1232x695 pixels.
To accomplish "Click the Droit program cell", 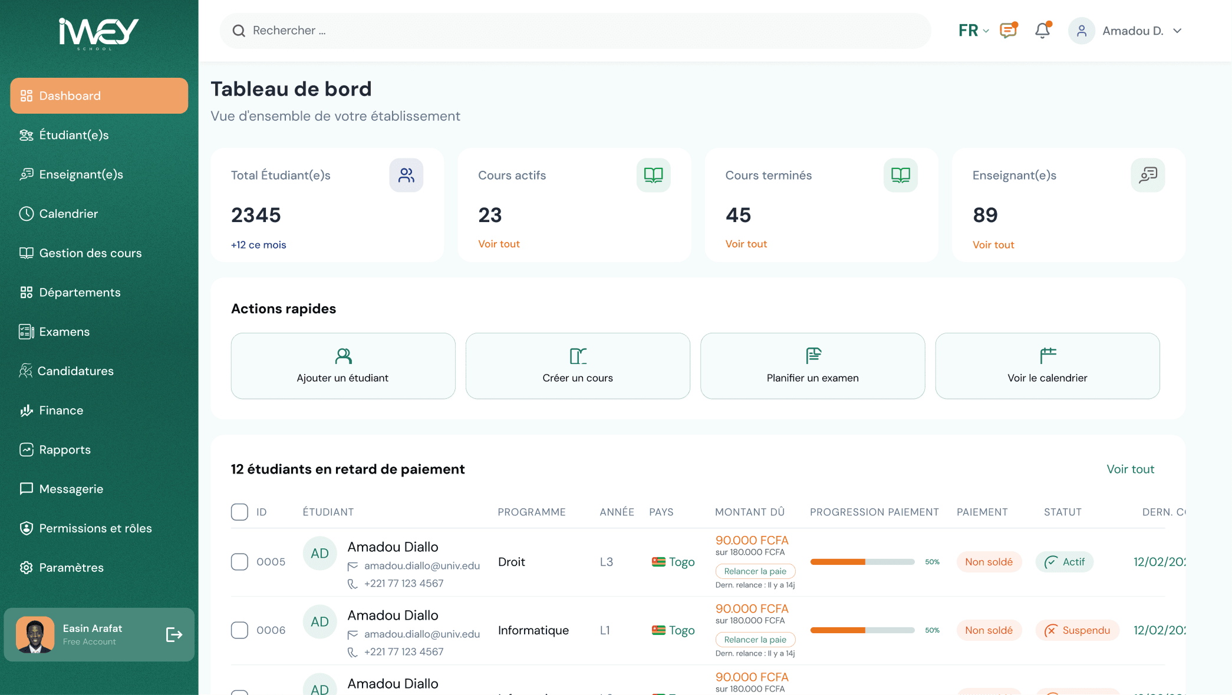I will [x=512, y=562].
